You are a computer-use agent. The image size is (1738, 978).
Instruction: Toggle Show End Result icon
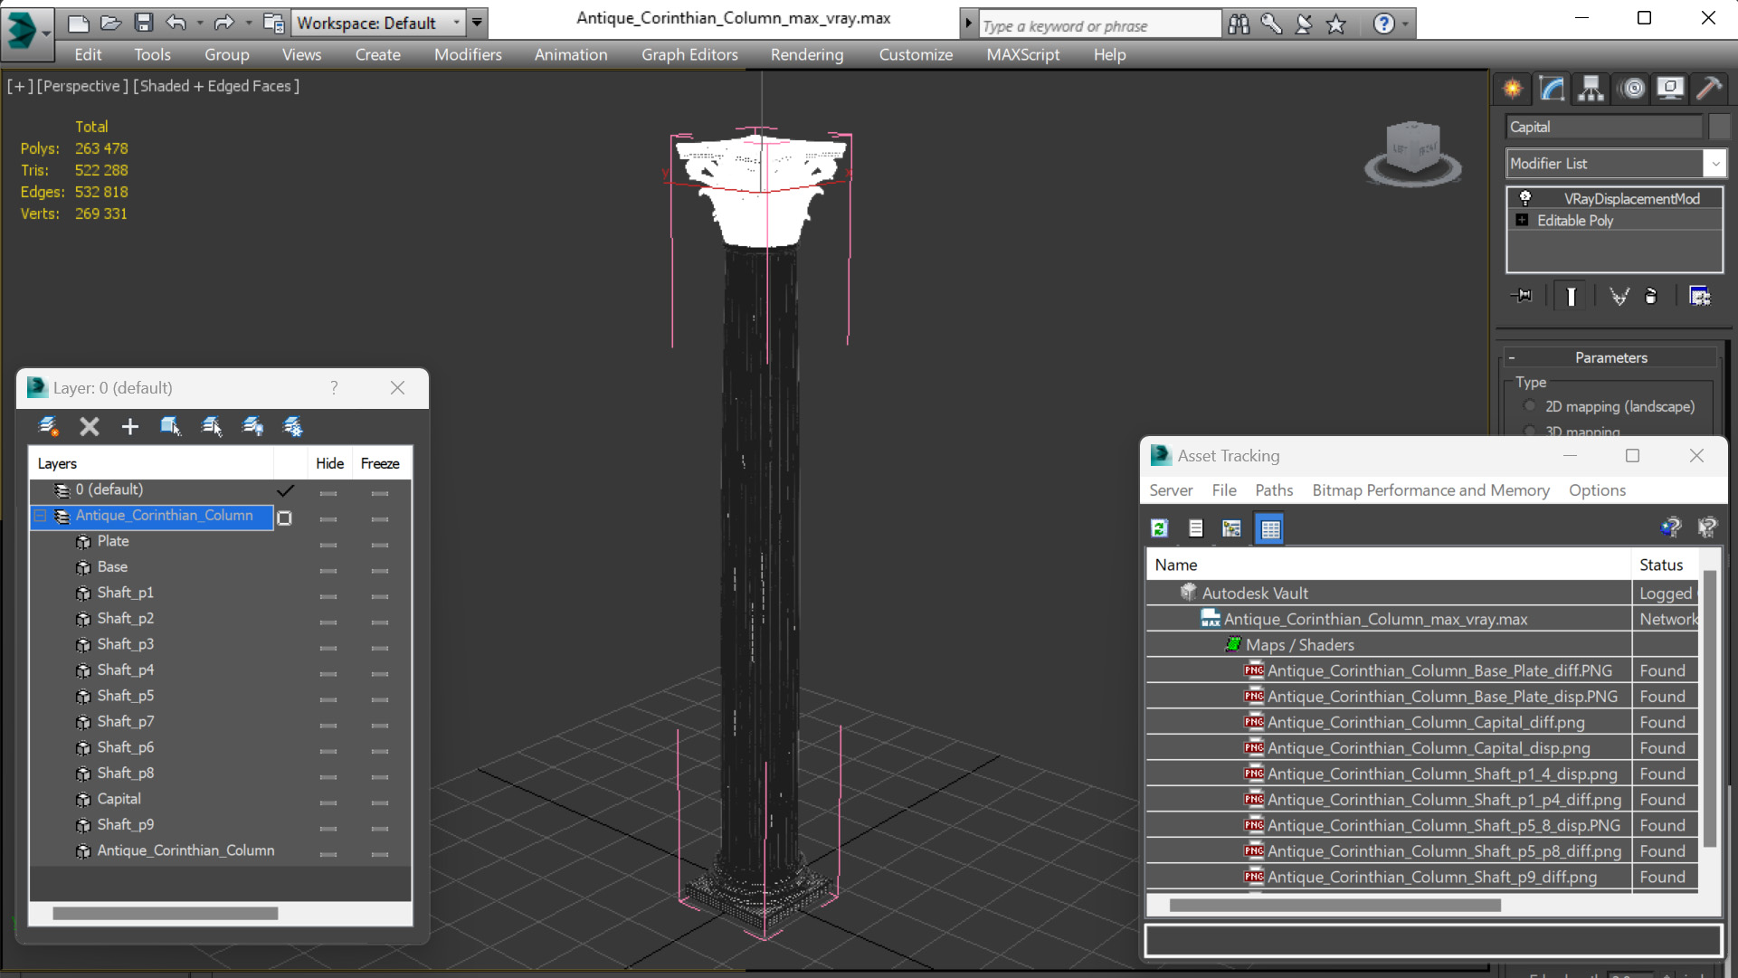[x=1572, y=296]
